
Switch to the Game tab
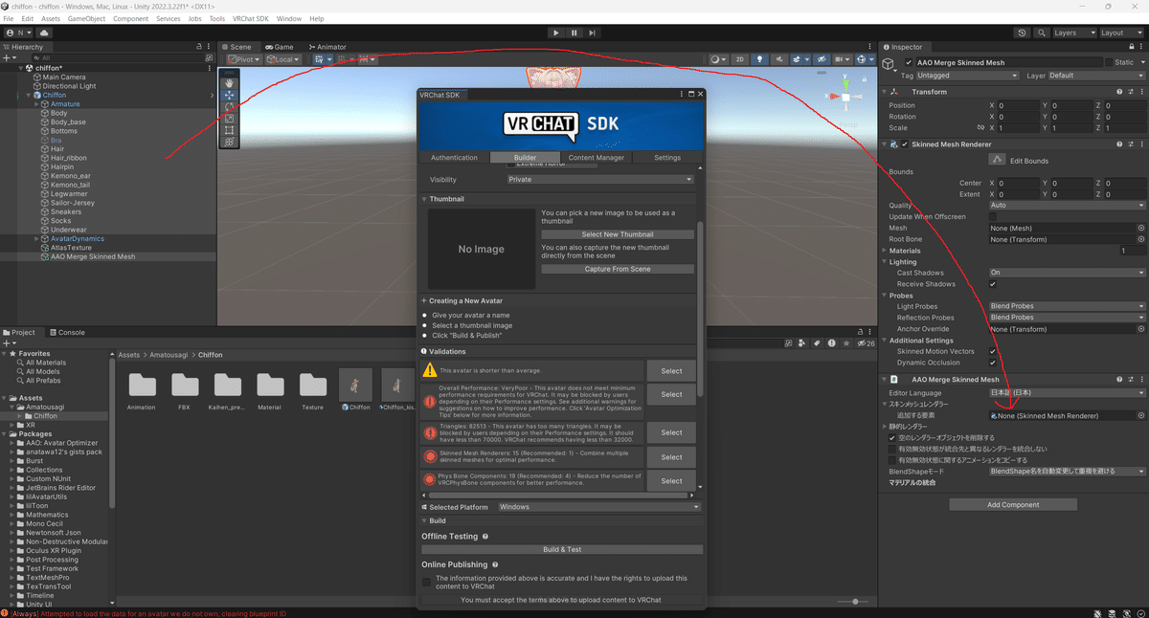click(x=280, y=47)
